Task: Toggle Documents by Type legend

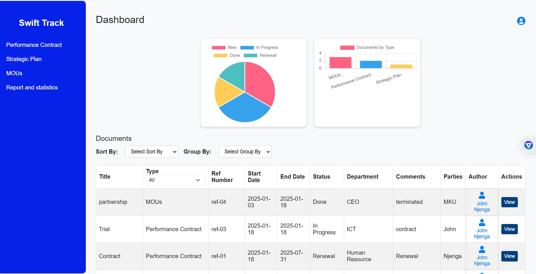Action: click(347, 48)
